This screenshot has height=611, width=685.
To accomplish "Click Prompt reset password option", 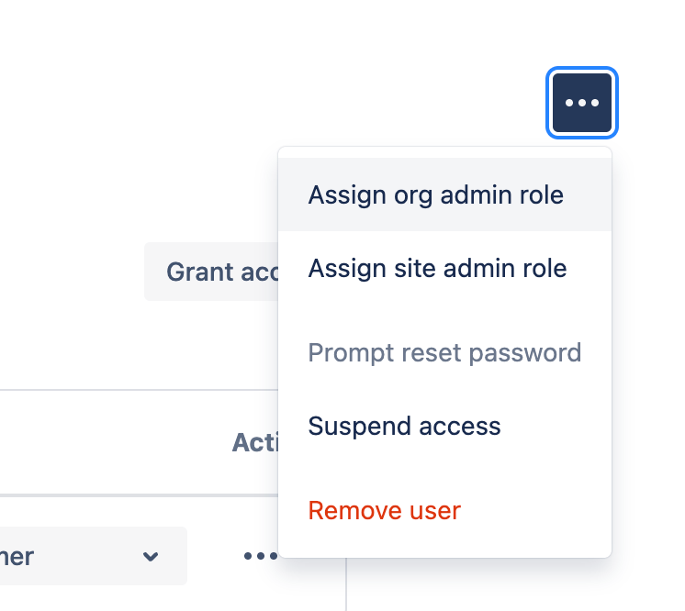I will click(x=444, y=352).
